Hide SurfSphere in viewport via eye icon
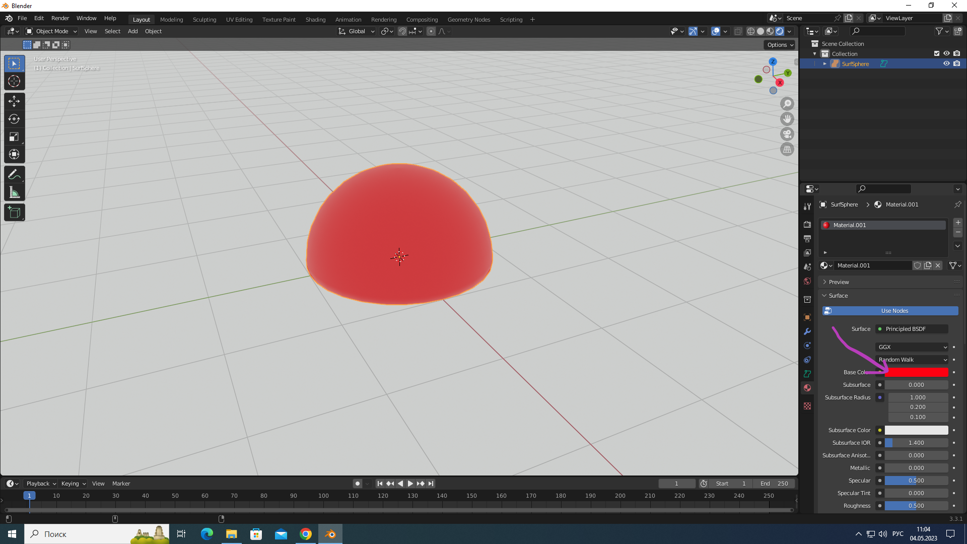 (946, 63)
